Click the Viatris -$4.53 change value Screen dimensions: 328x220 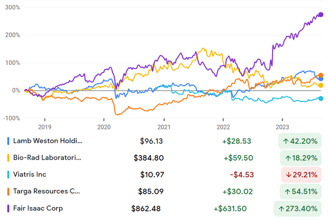(x=242, y=175)
